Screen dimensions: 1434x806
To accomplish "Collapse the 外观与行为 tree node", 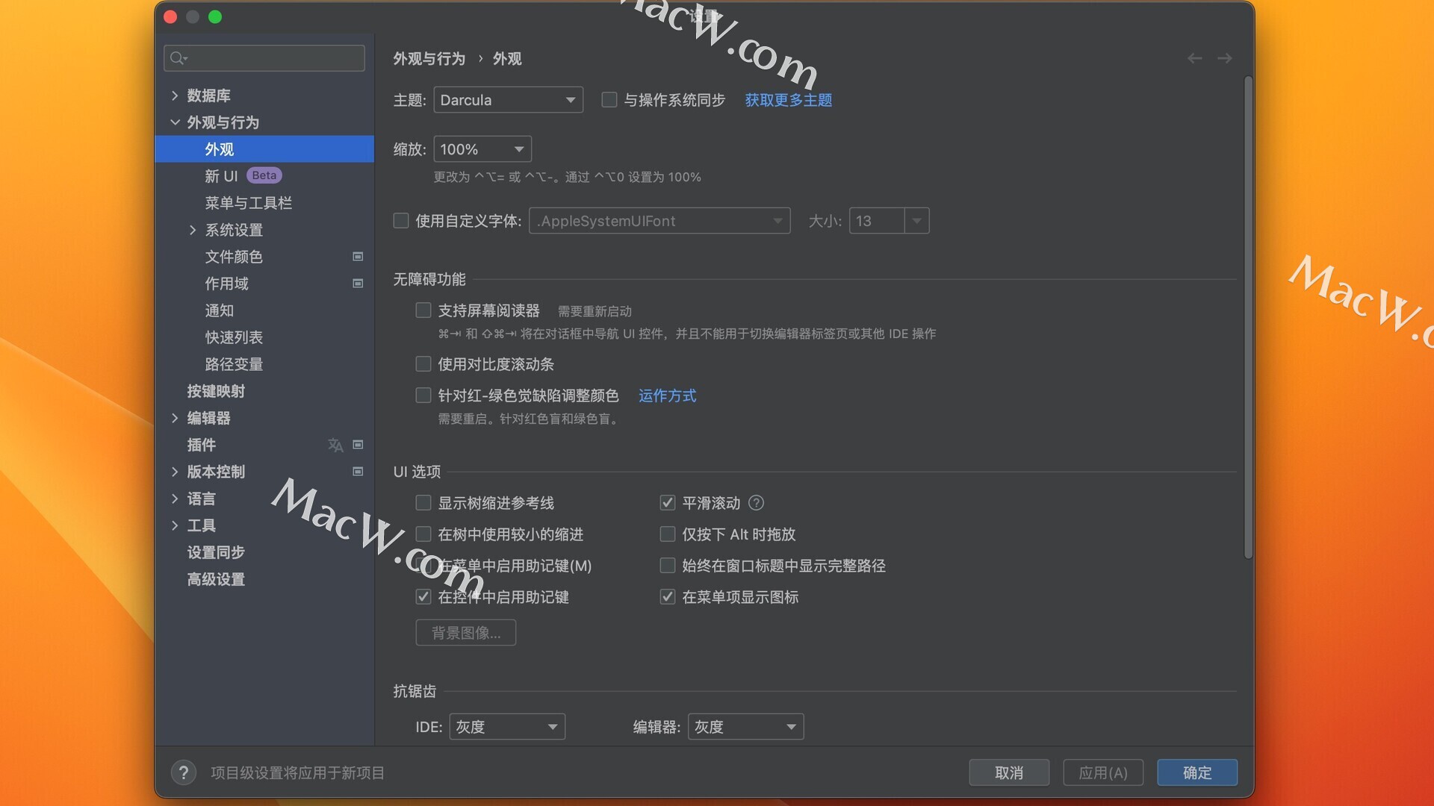I will 175,122.
